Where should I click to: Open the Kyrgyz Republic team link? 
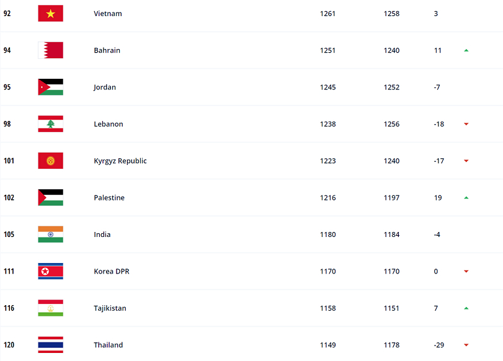point(120,161)
